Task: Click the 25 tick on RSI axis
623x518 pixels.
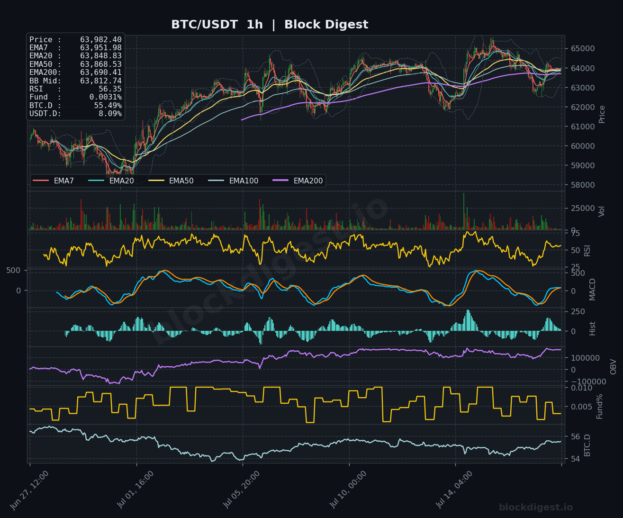Action: point(575,267)
